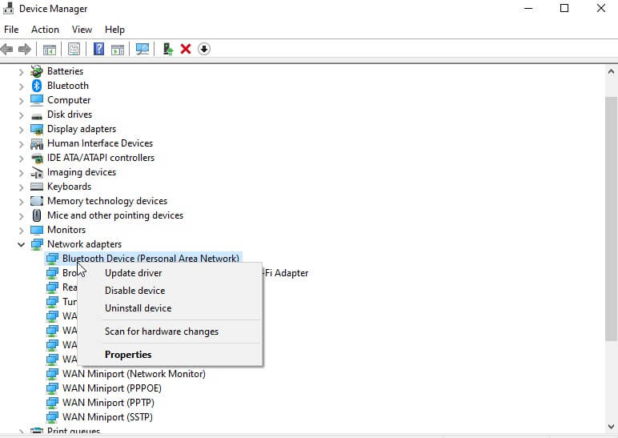
Task: Maximize the Device Manager window
Action: pos(564,8)
